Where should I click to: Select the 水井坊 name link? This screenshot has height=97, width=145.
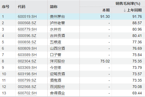(x=56, y=29)
